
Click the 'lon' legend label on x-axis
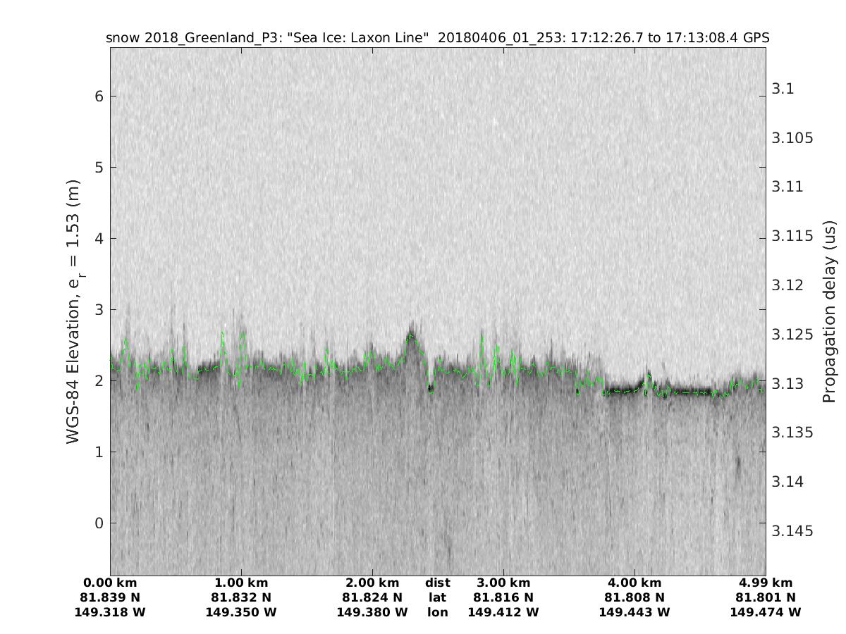tap(438, 612)
